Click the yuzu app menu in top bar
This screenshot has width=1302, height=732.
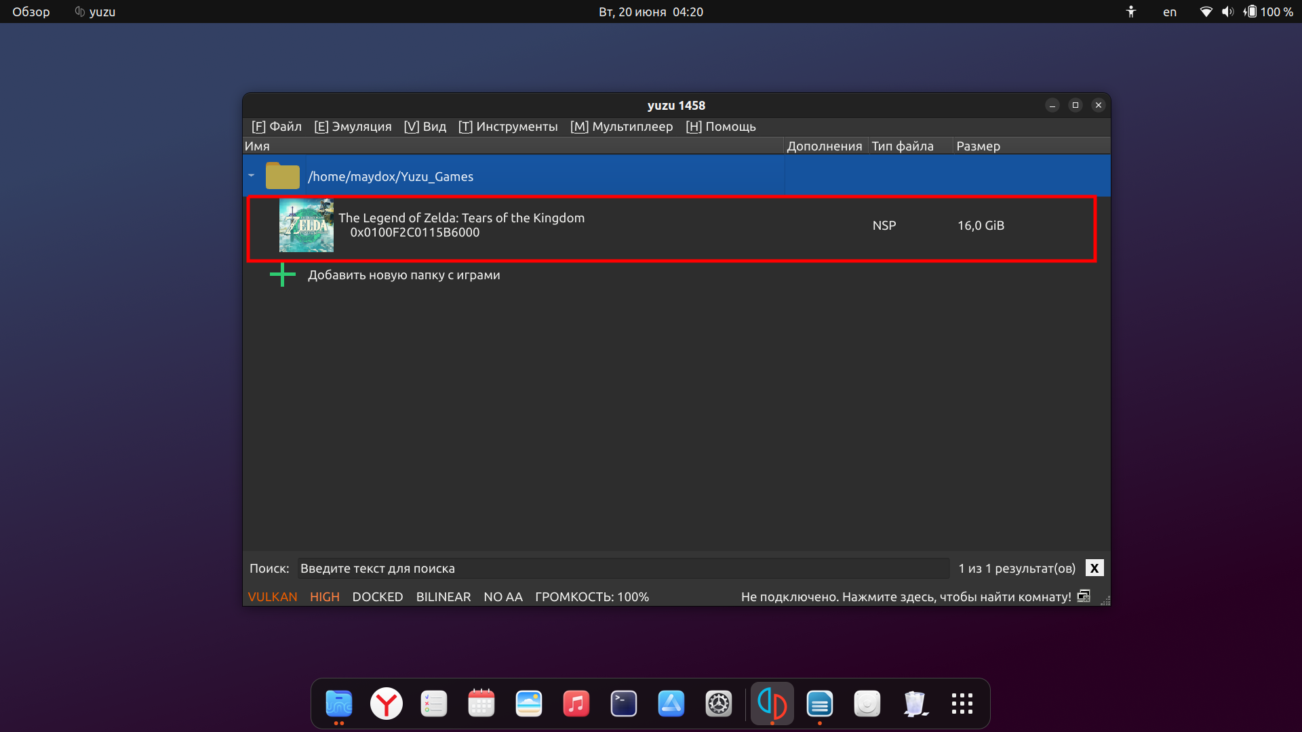click(95, 12)
